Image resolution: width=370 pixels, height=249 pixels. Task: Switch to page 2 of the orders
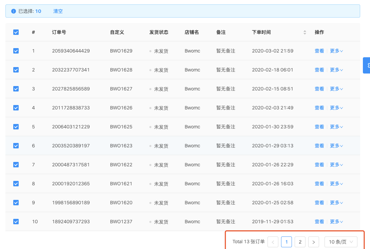(300, 242)
